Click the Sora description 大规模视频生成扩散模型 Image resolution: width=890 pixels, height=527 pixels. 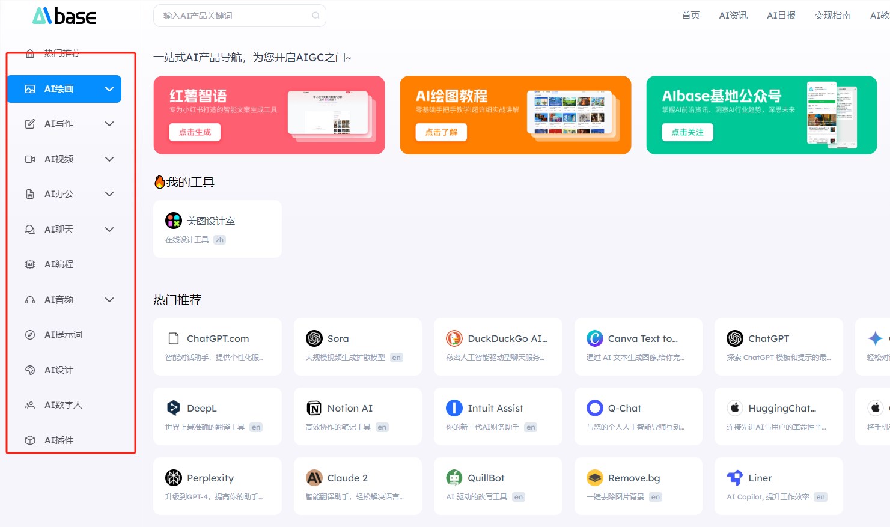[x=346, y=358]
